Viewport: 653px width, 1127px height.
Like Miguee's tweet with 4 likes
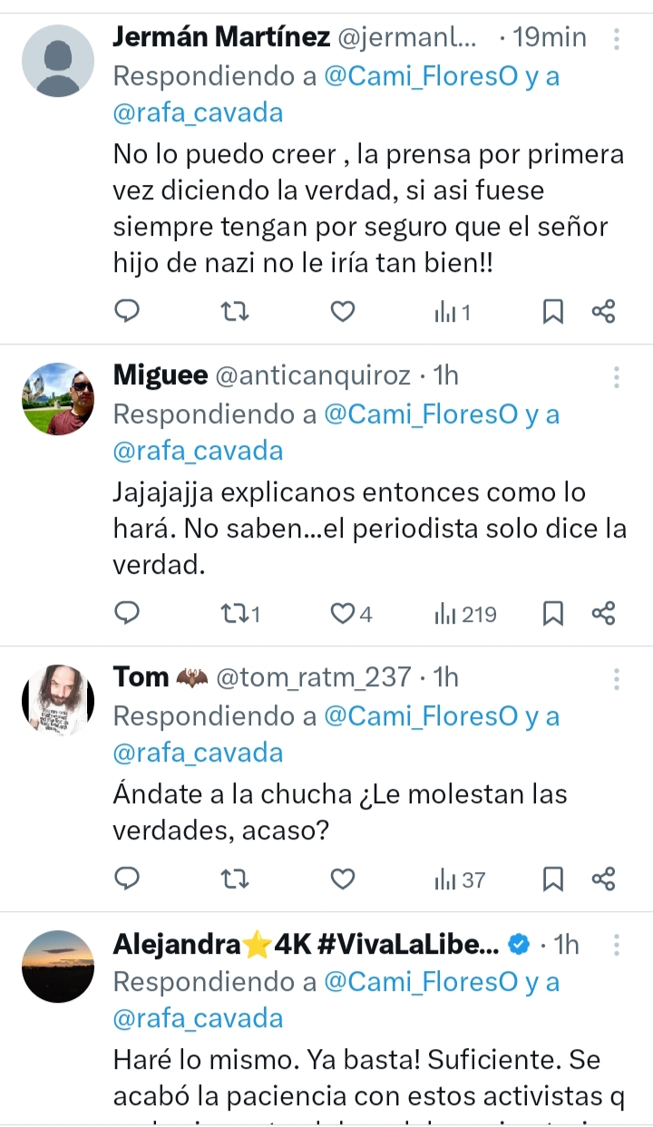point(342,614)
